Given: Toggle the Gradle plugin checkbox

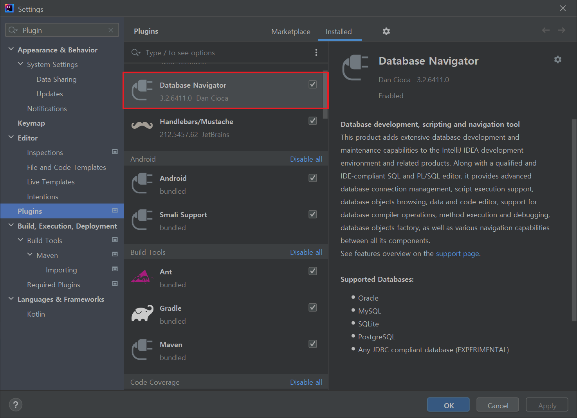Looking at the screenshot, I should tap(313, 307).
